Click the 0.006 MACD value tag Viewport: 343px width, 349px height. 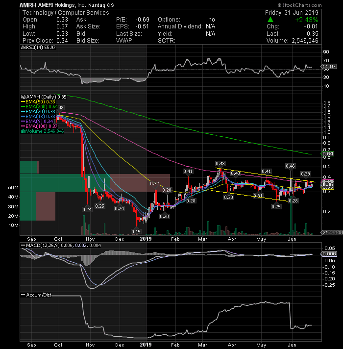point(330,254)
